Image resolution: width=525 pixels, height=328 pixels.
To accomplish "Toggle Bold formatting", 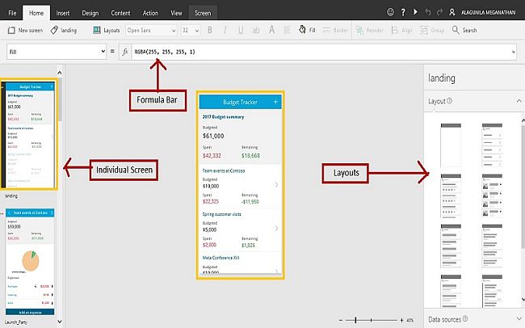I will coord(210,30).
